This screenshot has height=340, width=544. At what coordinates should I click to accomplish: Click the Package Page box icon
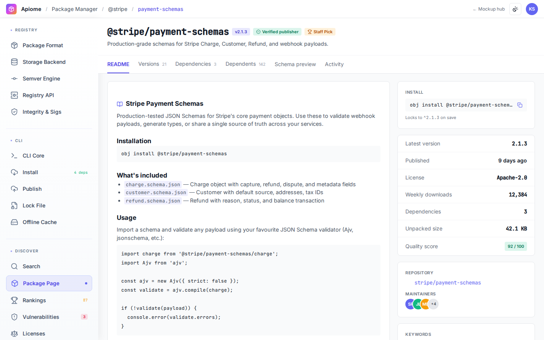coord(15,283)
